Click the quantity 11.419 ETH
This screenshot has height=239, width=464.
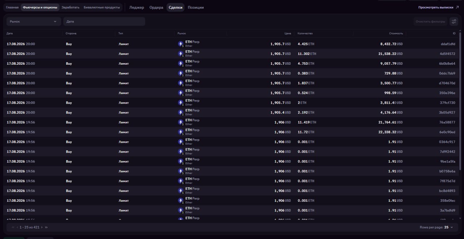[307, 122]
